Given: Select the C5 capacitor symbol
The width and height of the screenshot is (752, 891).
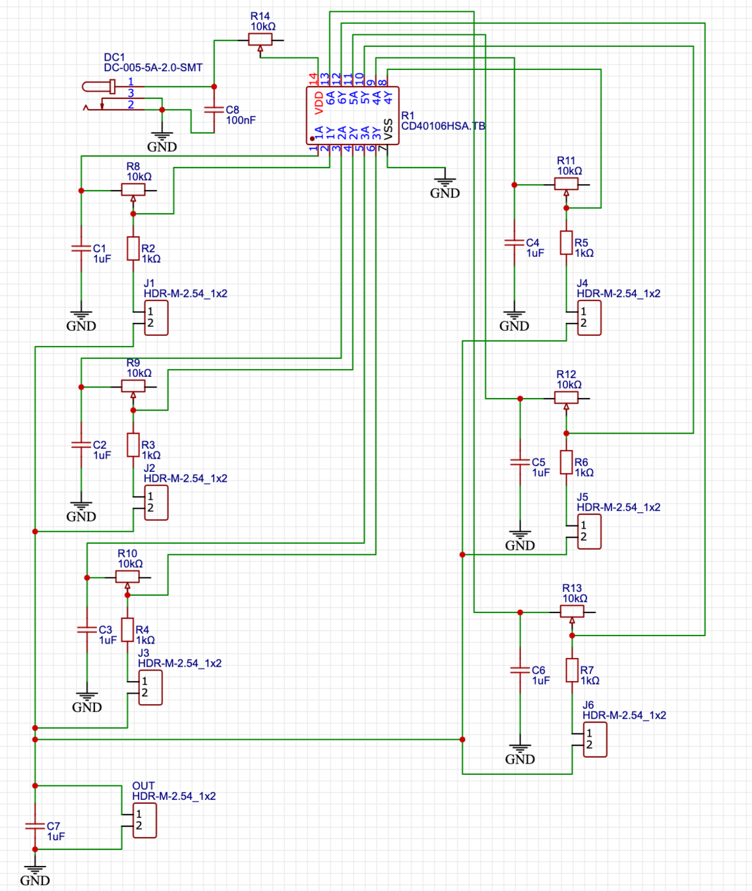Looking at the screenshot, I should [520, 462].
